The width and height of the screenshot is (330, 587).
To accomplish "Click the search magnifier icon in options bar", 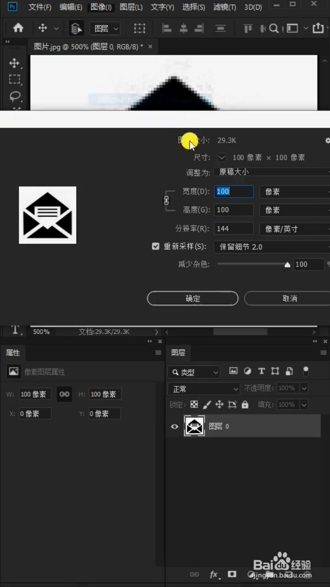I will 274,28.
